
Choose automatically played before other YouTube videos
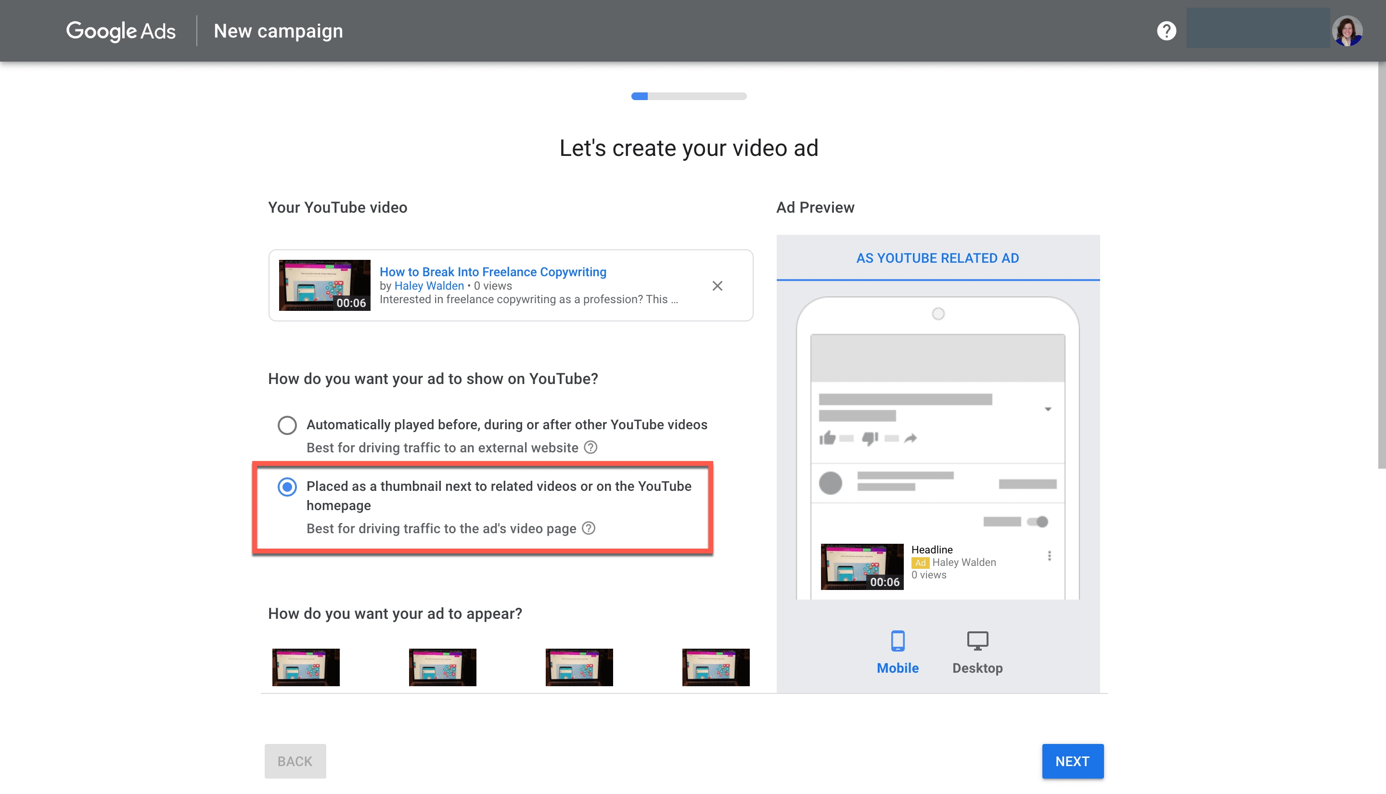tap(287, 425)
